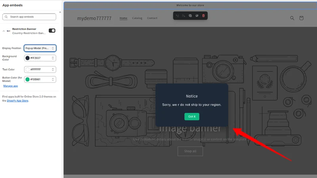
Task: Click the App embeds panel title
Action: point(13,5)
